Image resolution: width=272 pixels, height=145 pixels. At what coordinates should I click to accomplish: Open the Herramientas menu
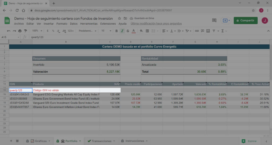tap(89, 24)
